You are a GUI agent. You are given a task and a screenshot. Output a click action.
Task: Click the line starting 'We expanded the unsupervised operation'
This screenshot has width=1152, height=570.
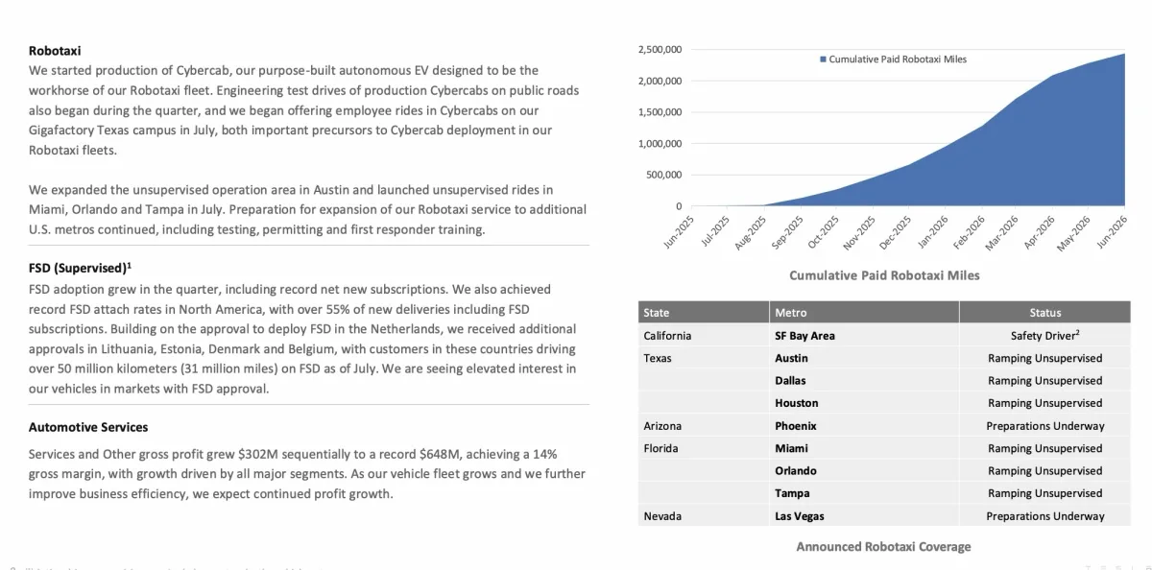[291, 190]
